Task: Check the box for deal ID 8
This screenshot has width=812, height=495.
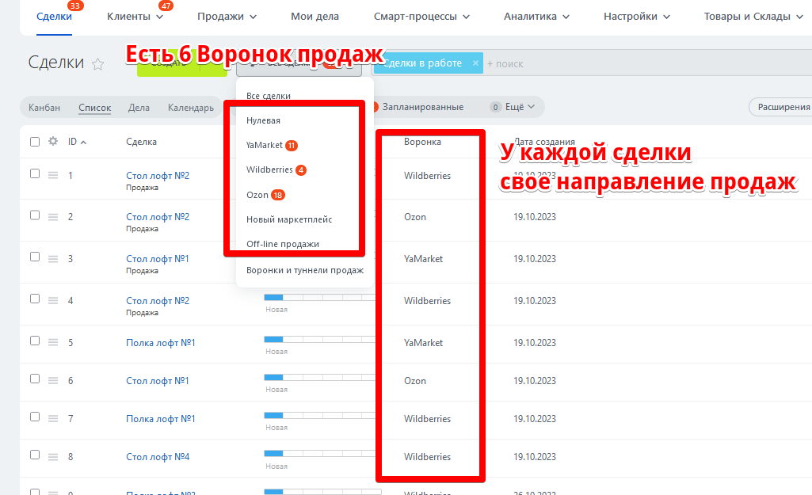Action: pos(35,455)
